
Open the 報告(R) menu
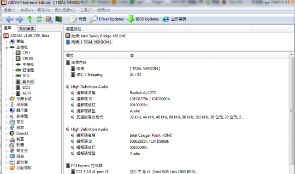point(43,10)
